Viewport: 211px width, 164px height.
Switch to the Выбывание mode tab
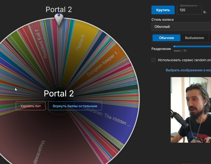click(x=194, y=38)
